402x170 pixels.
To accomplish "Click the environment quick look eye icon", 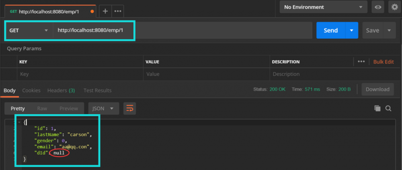I will pos(378,7).
